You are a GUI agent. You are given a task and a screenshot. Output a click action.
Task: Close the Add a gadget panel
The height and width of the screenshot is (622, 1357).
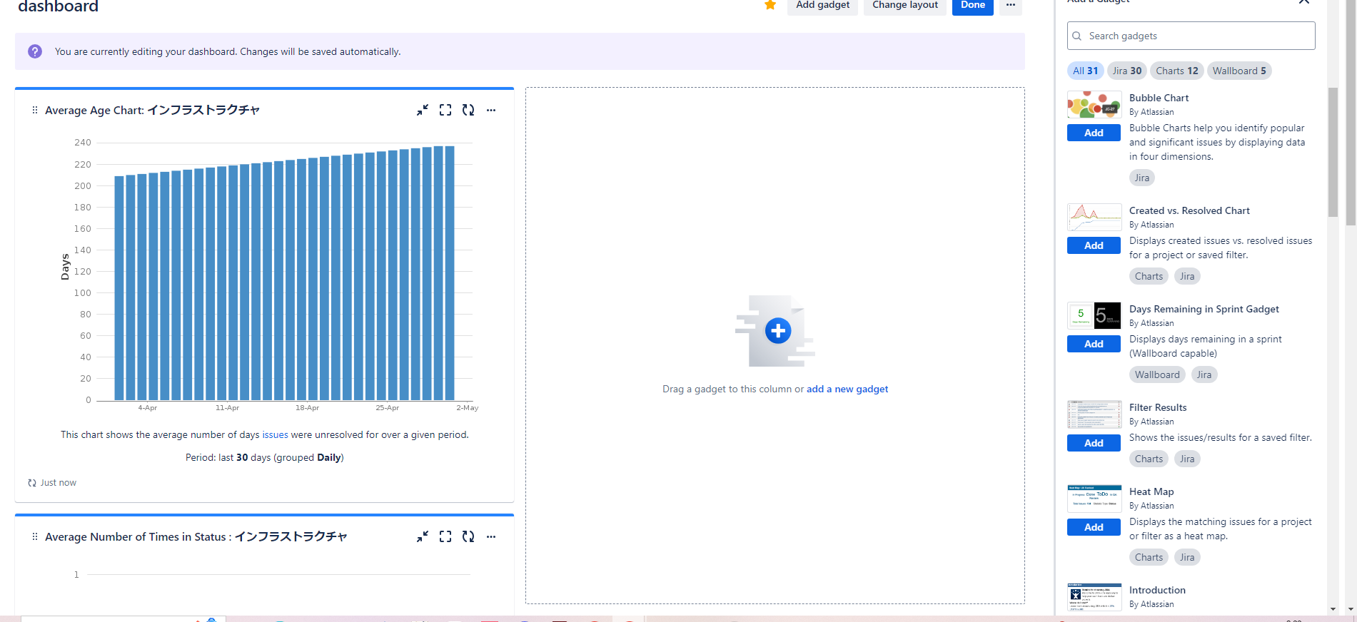tap(1304, 2)
